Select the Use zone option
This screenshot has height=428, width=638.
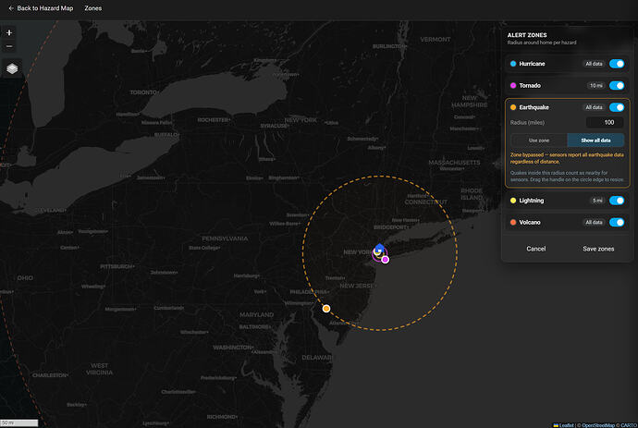point(539,141)
